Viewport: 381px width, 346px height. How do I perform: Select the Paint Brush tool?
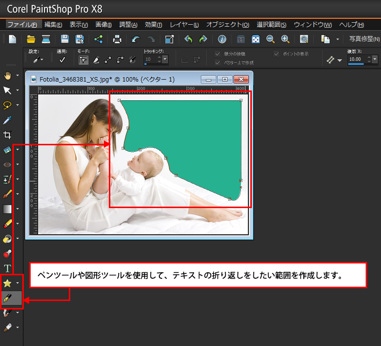click(7, 194)
